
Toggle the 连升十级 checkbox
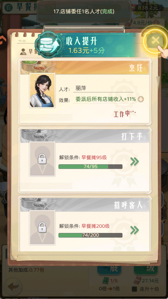click(135, 289)
